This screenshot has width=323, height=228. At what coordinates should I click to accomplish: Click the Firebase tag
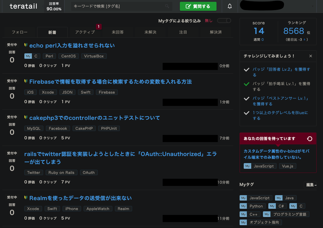[107, 92]
